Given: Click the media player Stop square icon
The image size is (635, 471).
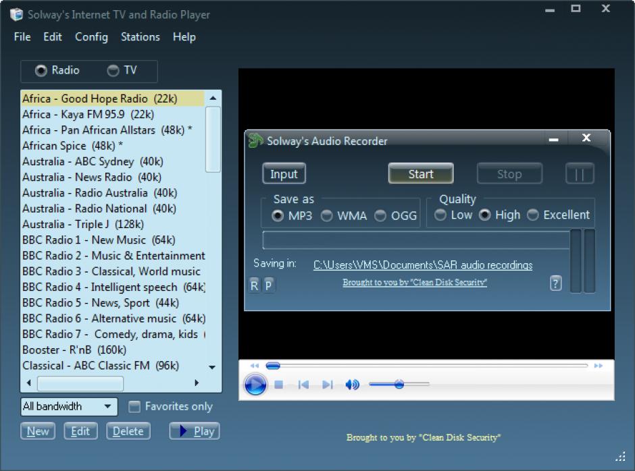Looking at the screenshot, I should (x=278, y=385).
